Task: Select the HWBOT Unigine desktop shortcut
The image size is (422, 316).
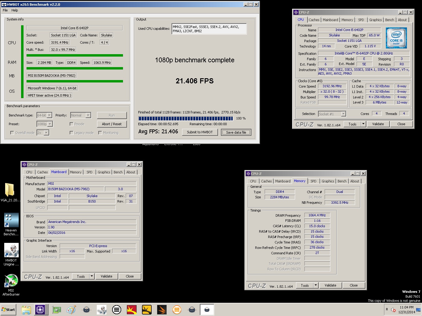Action: click(11, 255)
